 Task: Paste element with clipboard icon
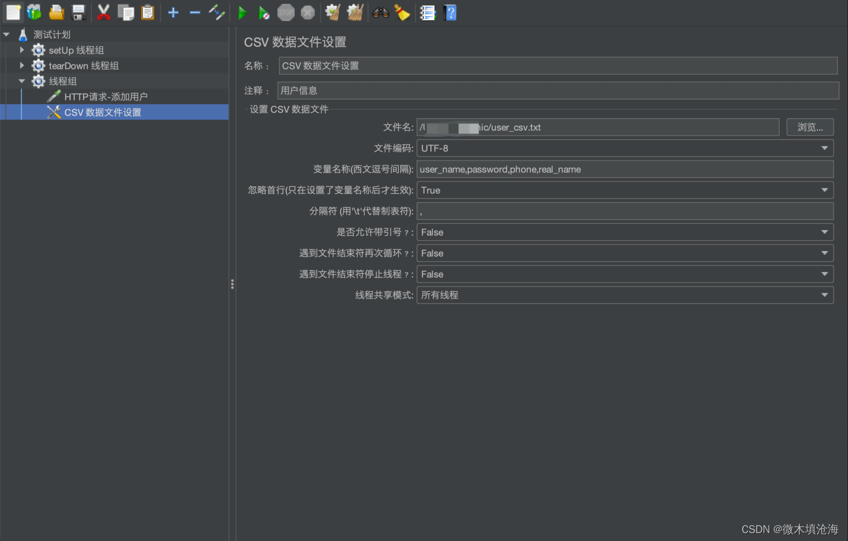(x=148, y=12)
